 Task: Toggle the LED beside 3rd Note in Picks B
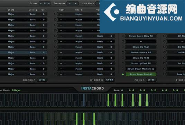[164, 47]
